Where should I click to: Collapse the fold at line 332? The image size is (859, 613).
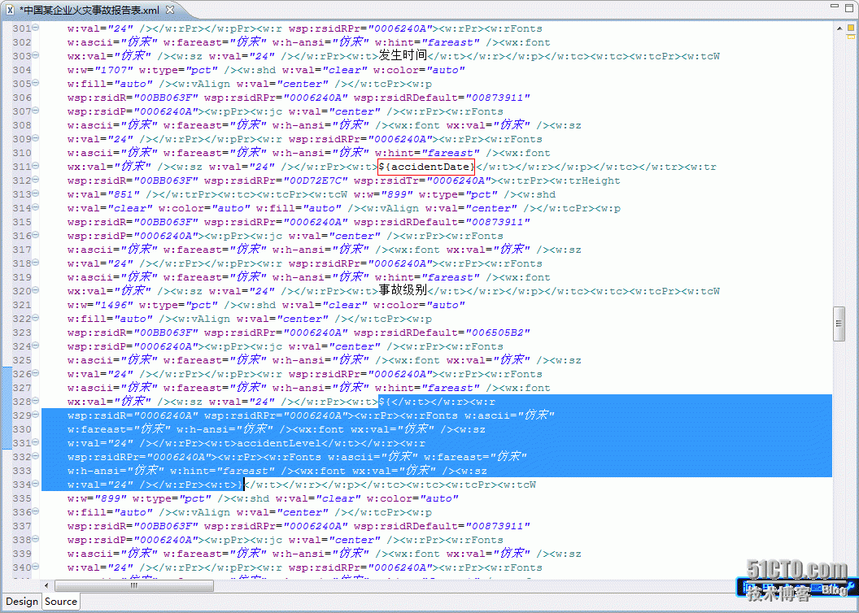(x=36, y=456)
